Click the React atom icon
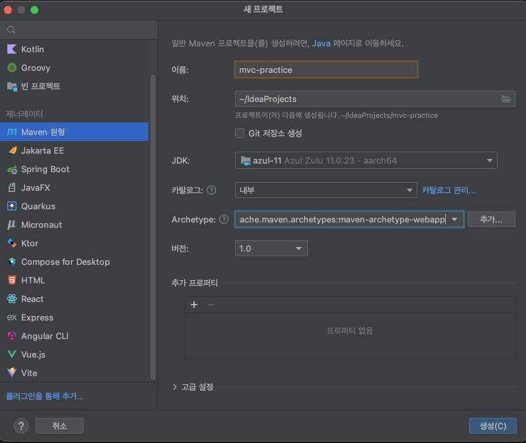 [12, 299]
